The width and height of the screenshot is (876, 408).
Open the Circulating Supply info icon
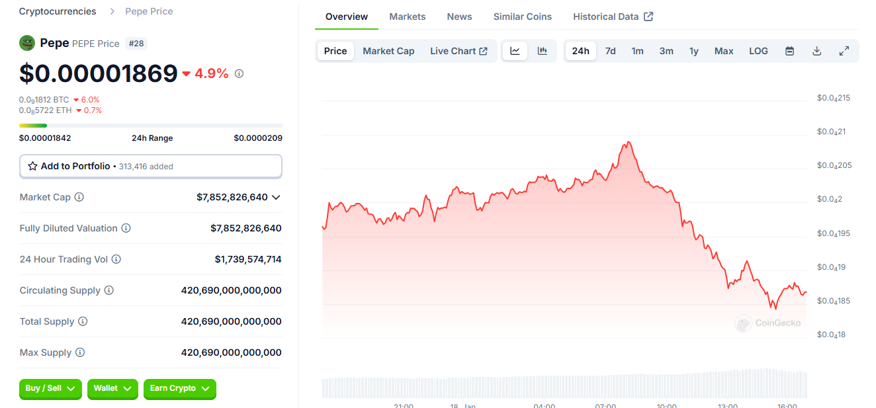(109, 290)
